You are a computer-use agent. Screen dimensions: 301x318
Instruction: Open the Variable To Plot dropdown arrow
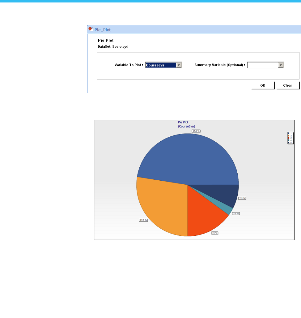click(179, 65)
